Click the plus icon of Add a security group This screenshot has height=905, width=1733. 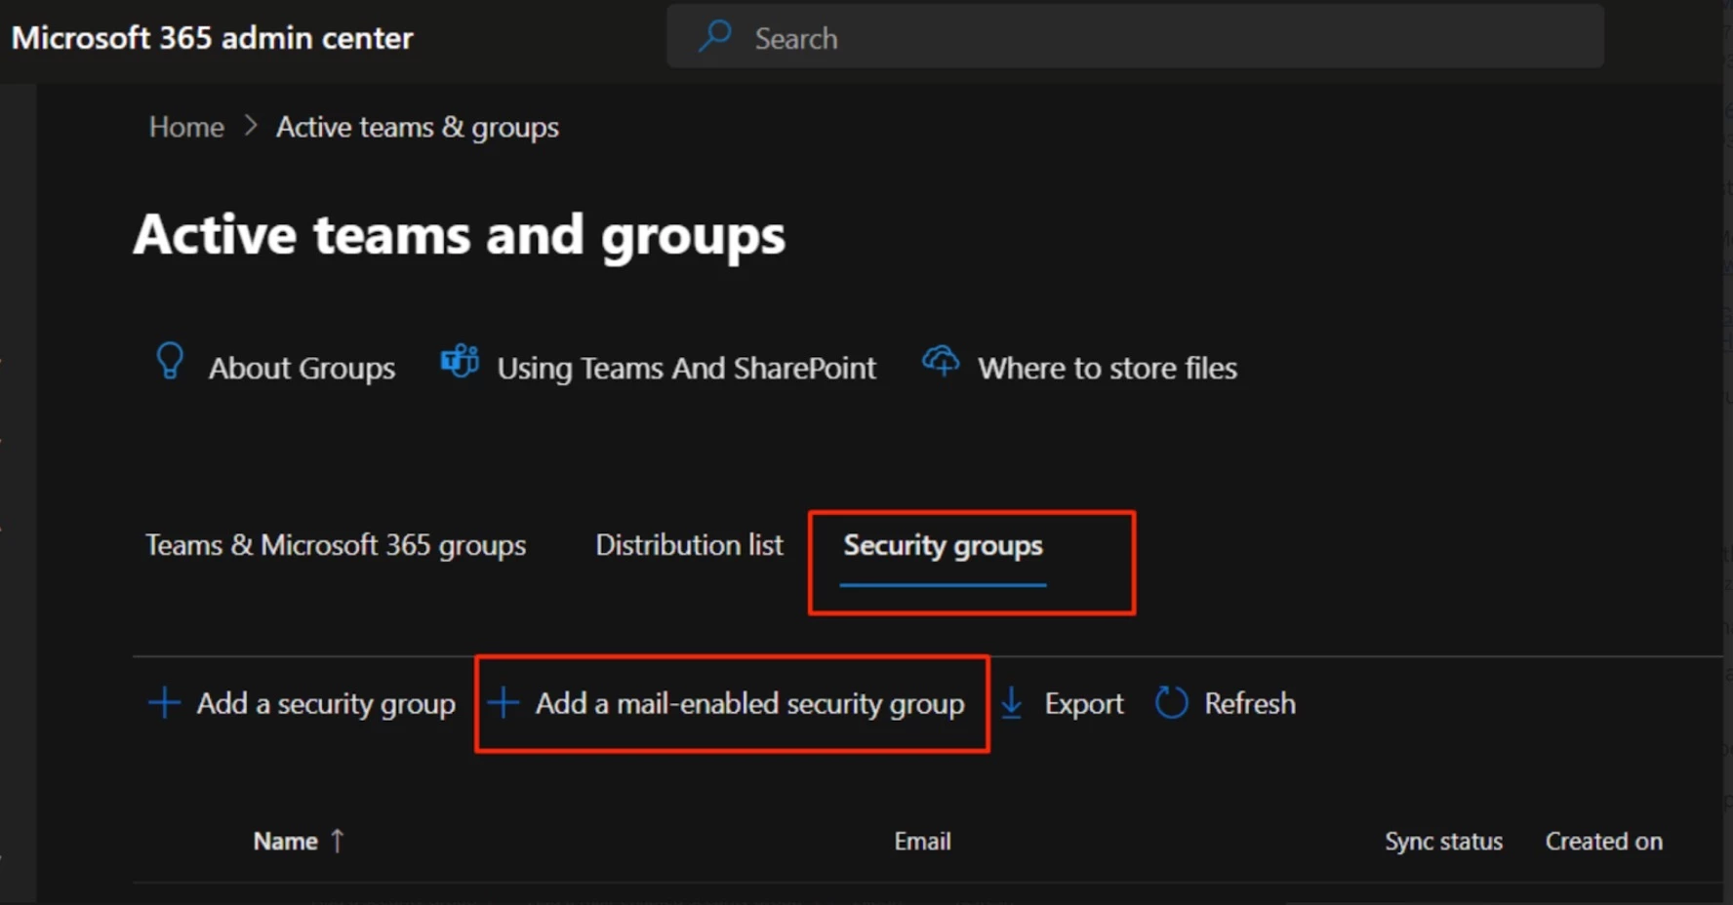click(164, 702)
